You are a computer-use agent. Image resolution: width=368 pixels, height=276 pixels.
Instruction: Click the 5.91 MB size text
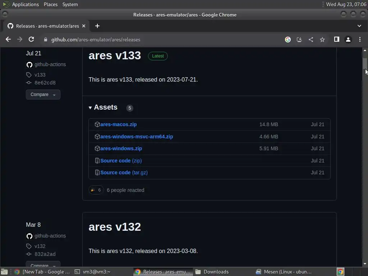point(269,148)
